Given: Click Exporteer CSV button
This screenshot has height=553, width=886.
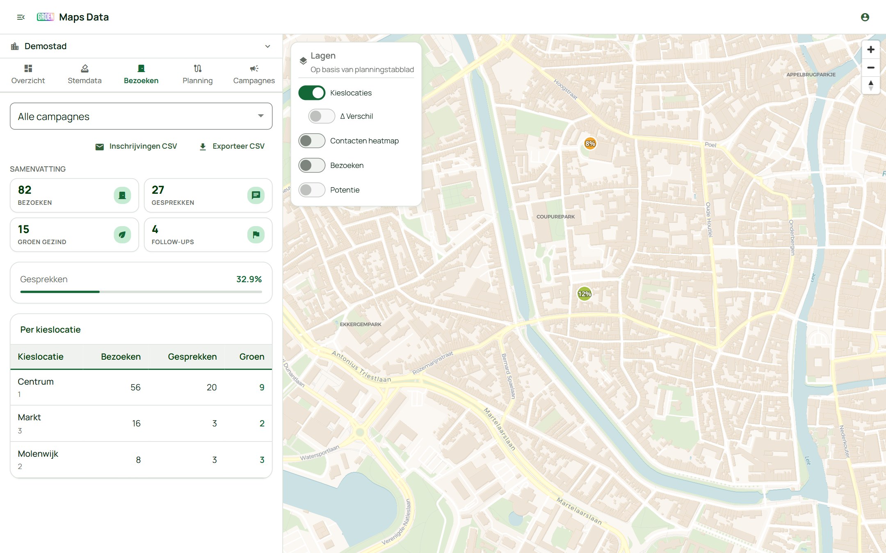Looking at the screenshot, I should pos(232,146).
